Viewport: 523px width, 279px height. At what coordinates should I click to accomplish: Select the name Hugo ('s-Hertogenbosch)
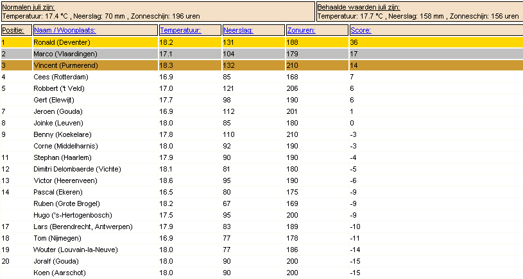[x=73, y=215]
